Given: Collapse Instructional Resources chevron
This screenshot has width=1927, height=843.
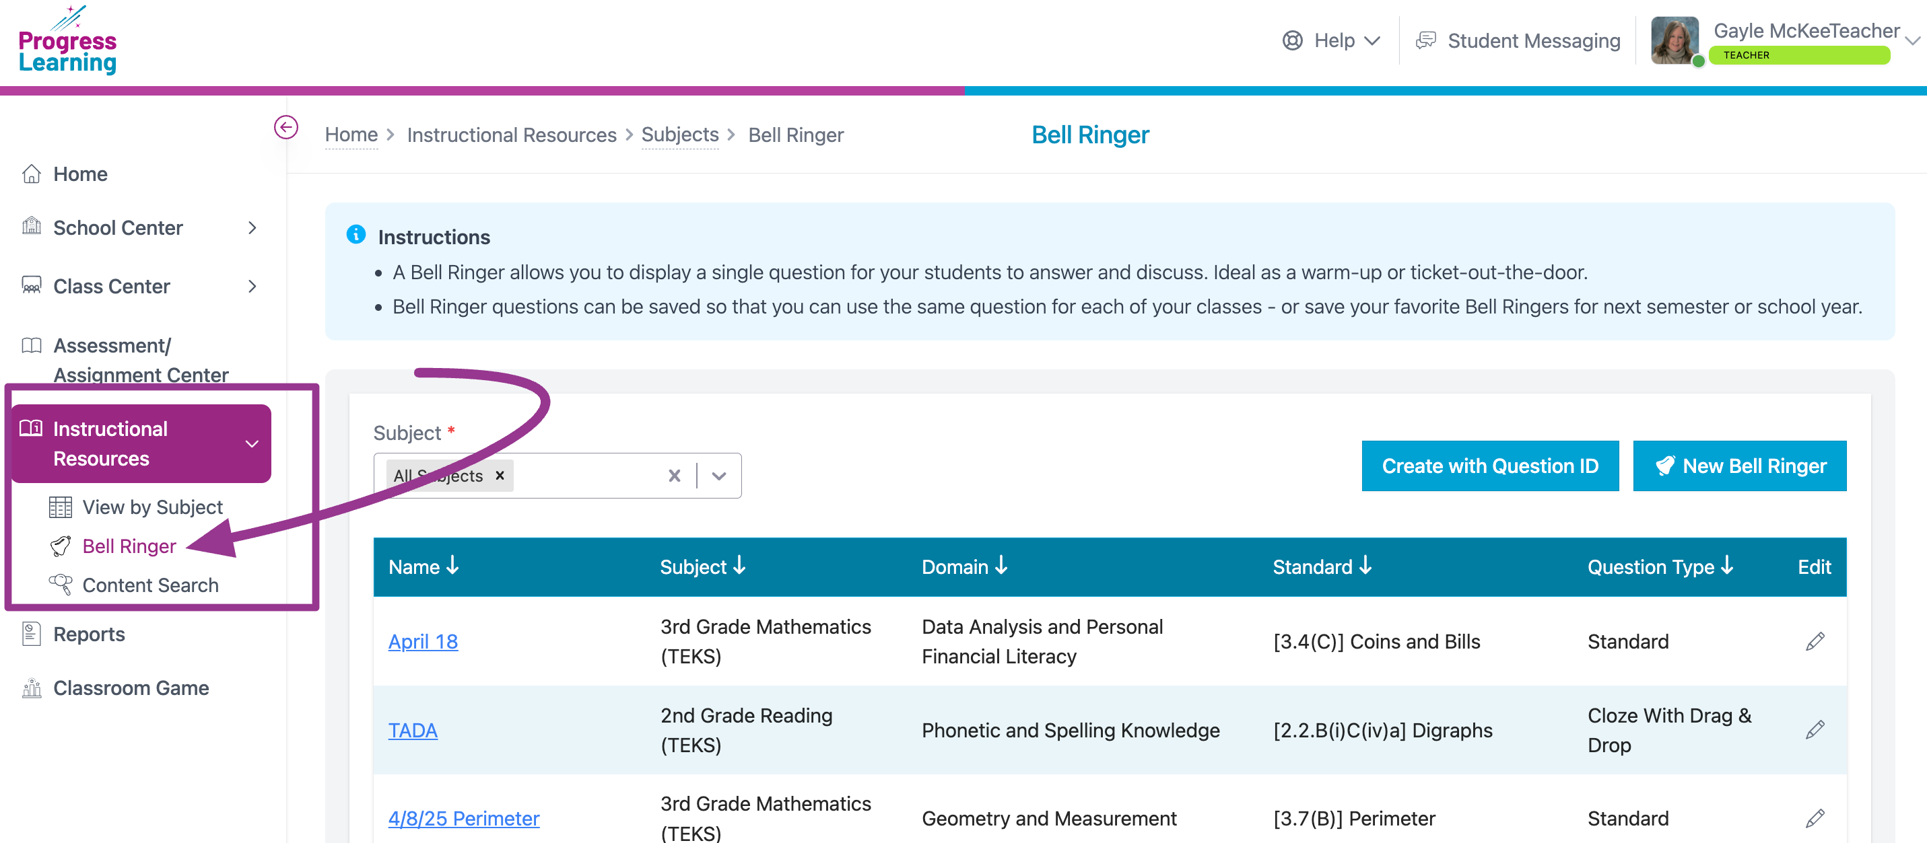Looking at the screenshot, I should (x=252, y=444).
